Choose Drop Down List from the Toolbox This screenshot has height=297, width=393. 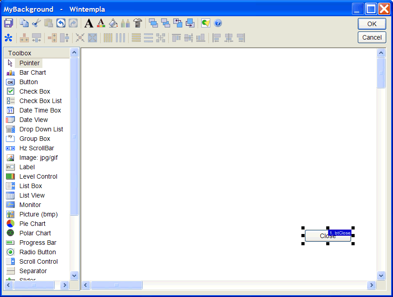[41, 129]
